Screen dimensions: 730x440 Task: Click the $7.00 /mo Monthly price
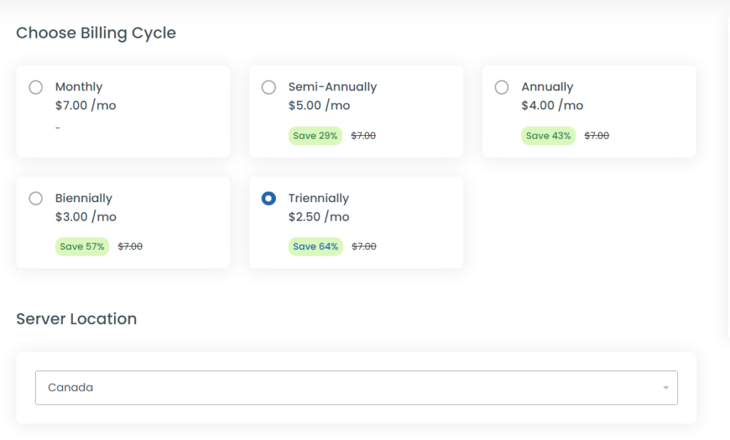tap(86, 105)
